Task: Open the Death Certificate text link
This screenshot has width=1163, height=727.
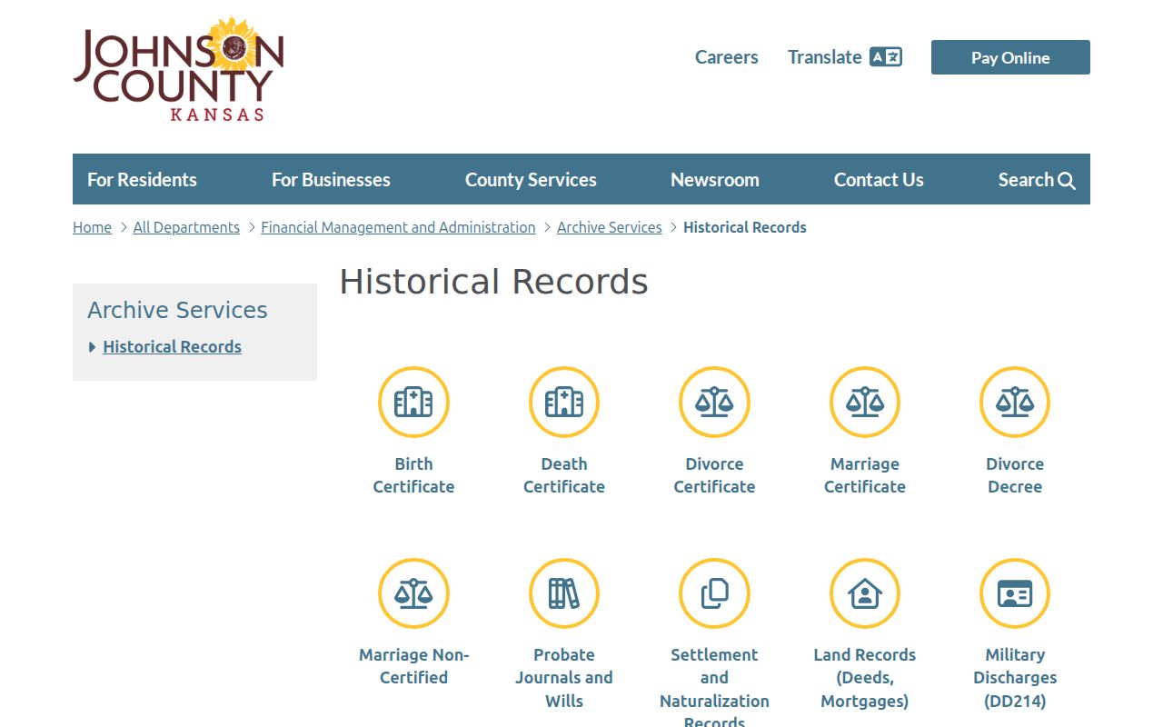Action: pos(564,475)
